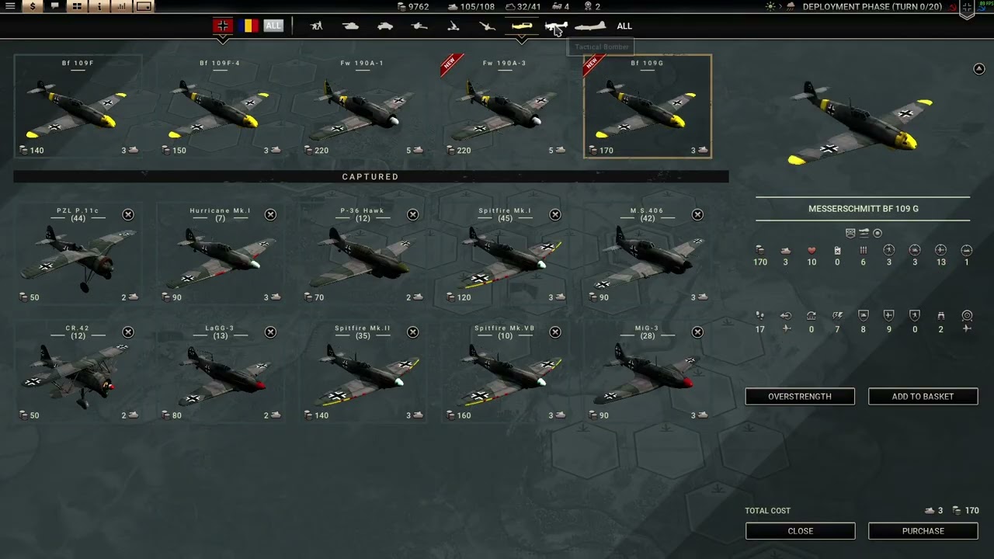Select the captured Spitfire Mk.VB card
994x559 pixels.
(x=505, y=372)
